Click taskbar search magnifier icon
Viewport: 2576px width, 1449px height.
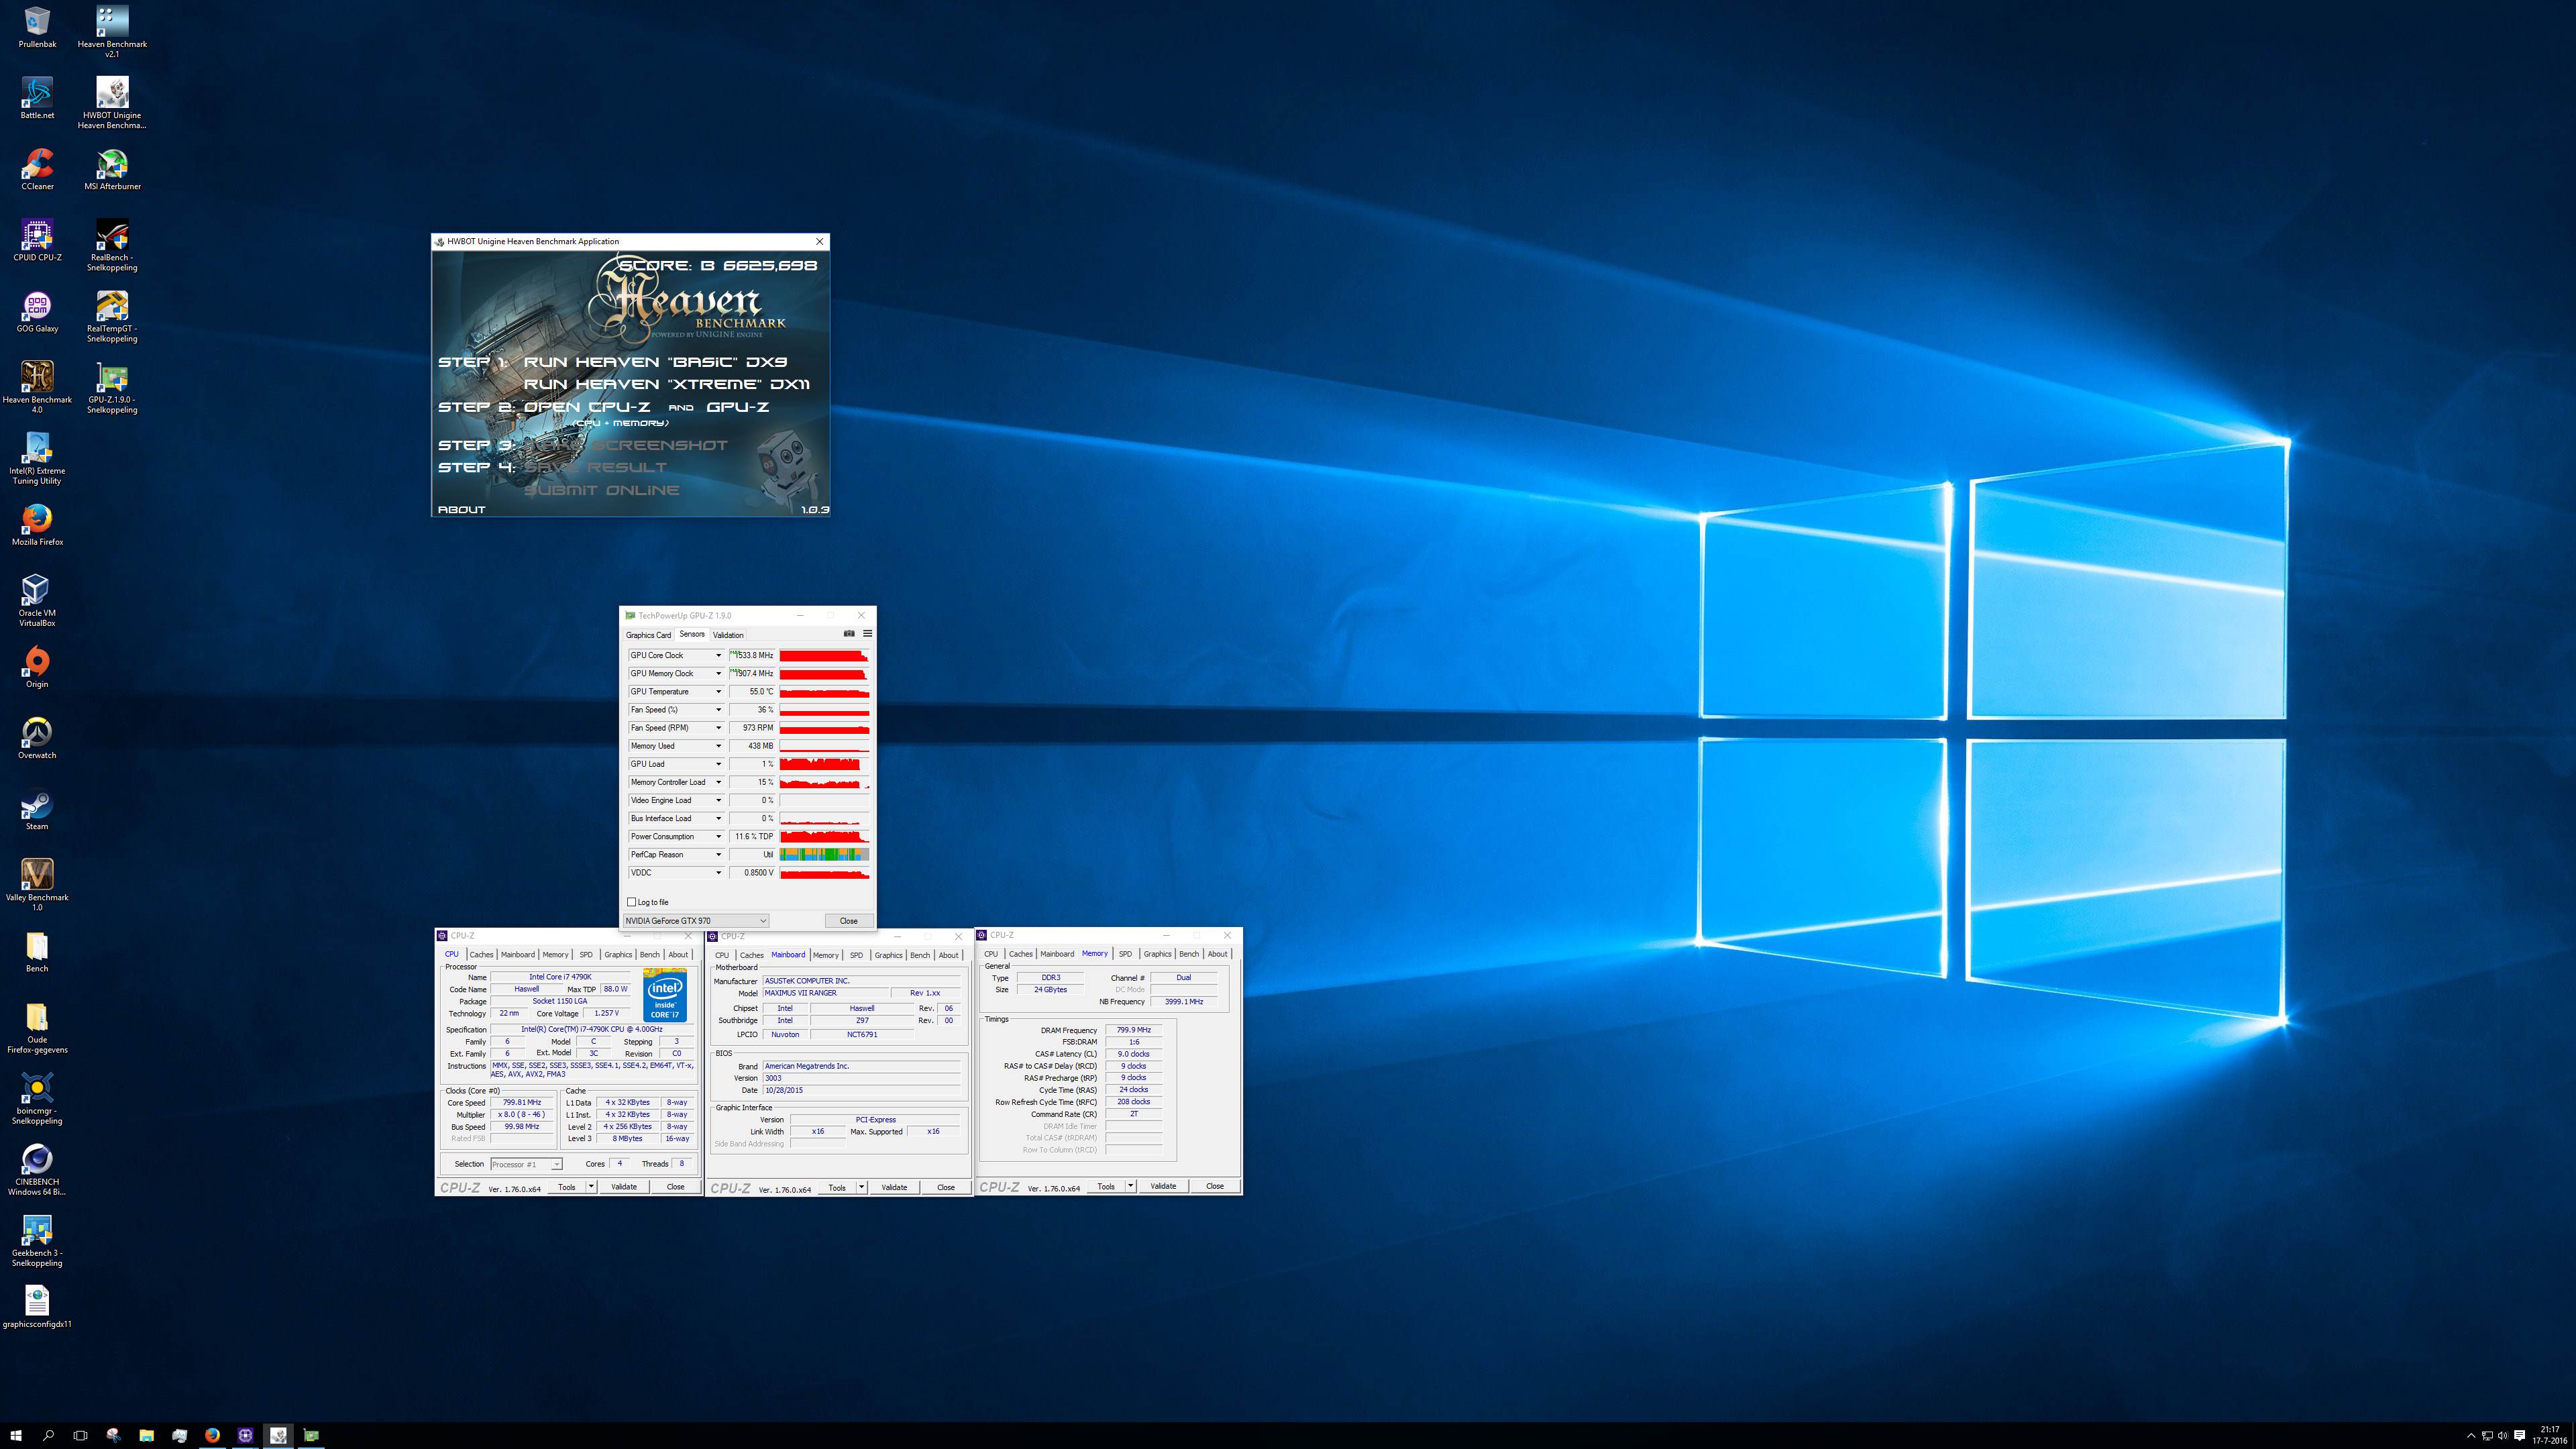point(48,1435)
